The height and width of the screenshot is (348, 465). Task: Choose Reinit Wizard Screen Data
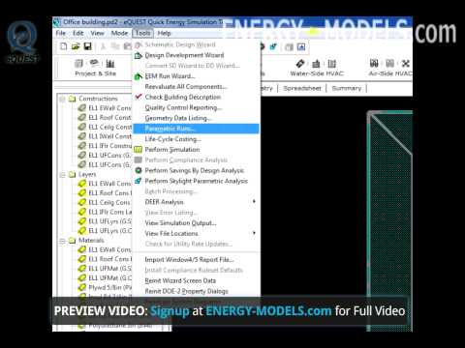(x=196, y=280)
